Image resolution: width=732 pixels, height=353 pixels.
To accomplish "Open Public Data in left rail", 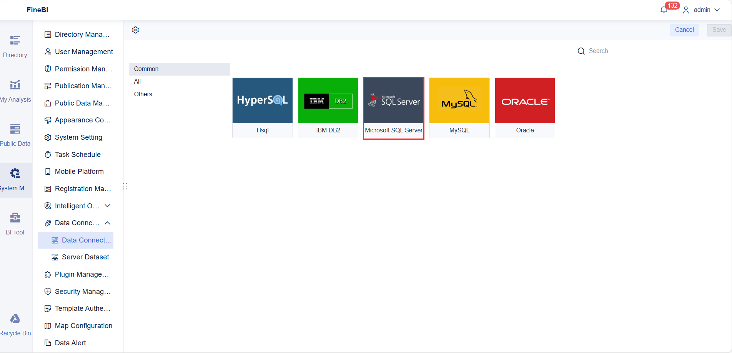I will point(15,135).
